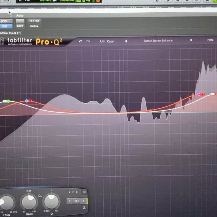Screen dimensions: 217x217
Task: Click the Pro Tools rewind transport button
Action: coord(178,1)
